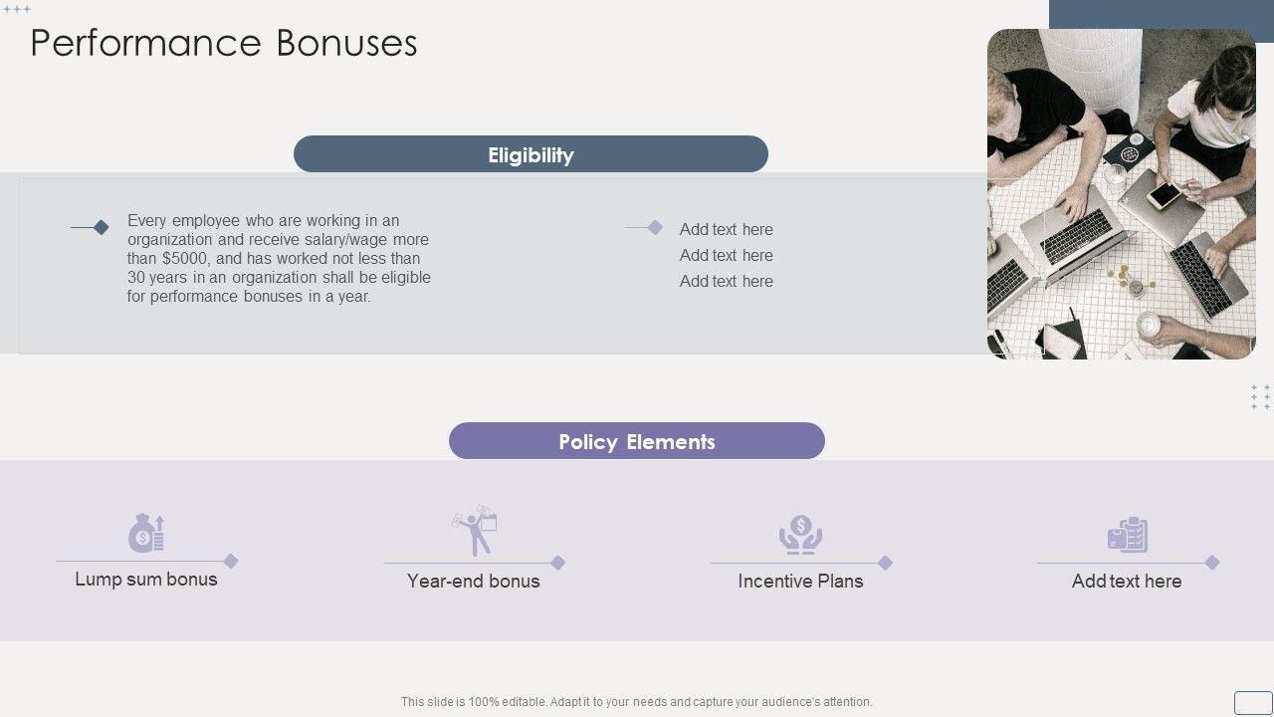Click the small rectangle in bottom-right corner
The height and width of the screenshot is (717, 1274).
(x=1253, y=702)
